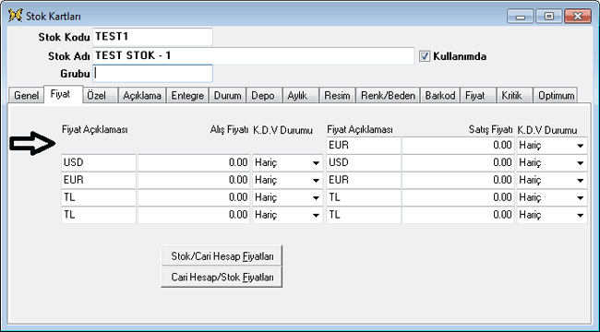Click the USD purchase Fiyat Açıklaması field
Screen dimensions: 600x332
[x=99, y=162]
